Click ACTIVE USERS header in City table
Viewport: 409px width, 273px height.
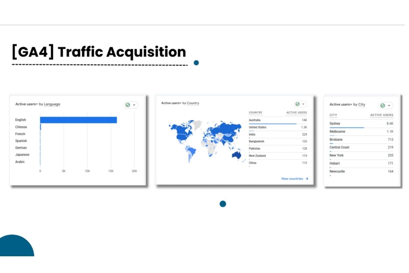[x=382, y=115]
